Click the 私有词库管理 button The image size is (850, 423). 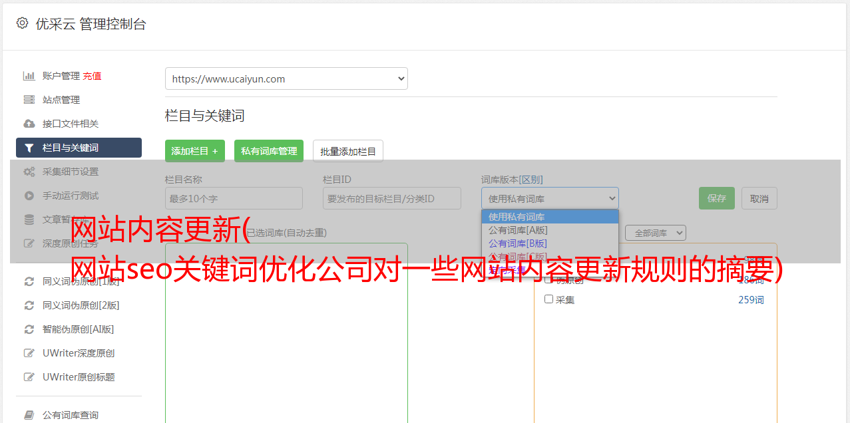click(x=269, y=151)
